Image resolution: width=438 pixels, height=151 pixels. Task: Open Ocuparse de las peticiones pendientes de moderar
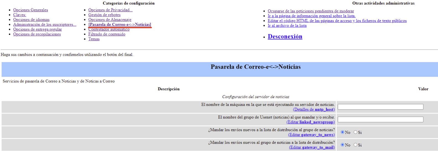click(x=311, y=11)
